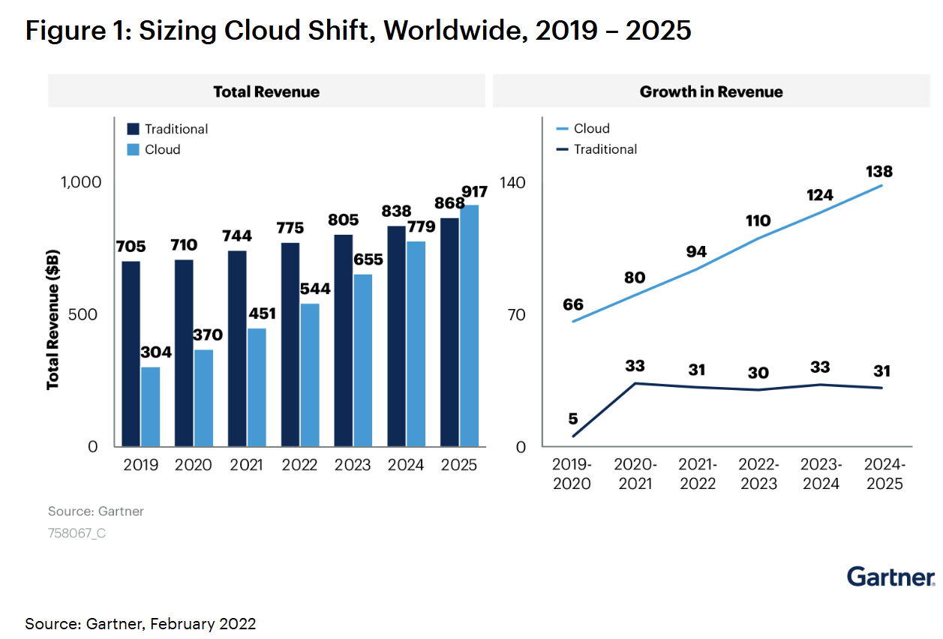Viewport: 943px width, 639px height.
Task: Select the Growth in Revenue panel header
Action: pyautogui.click(x=710, y=91)
